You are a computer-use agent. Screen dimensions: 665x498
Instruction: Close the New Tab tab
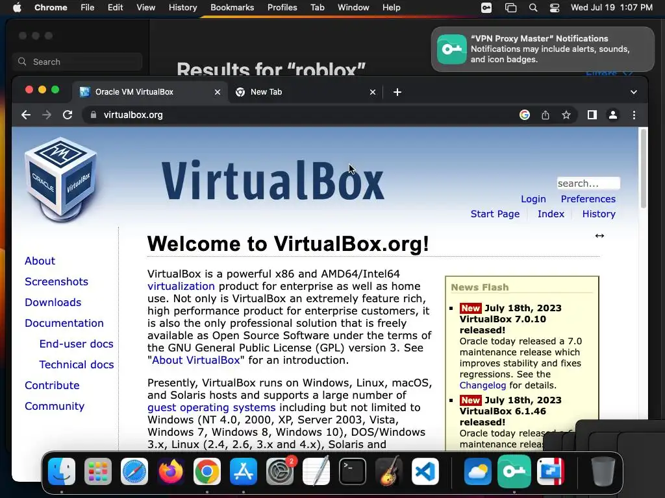point(372,92)
